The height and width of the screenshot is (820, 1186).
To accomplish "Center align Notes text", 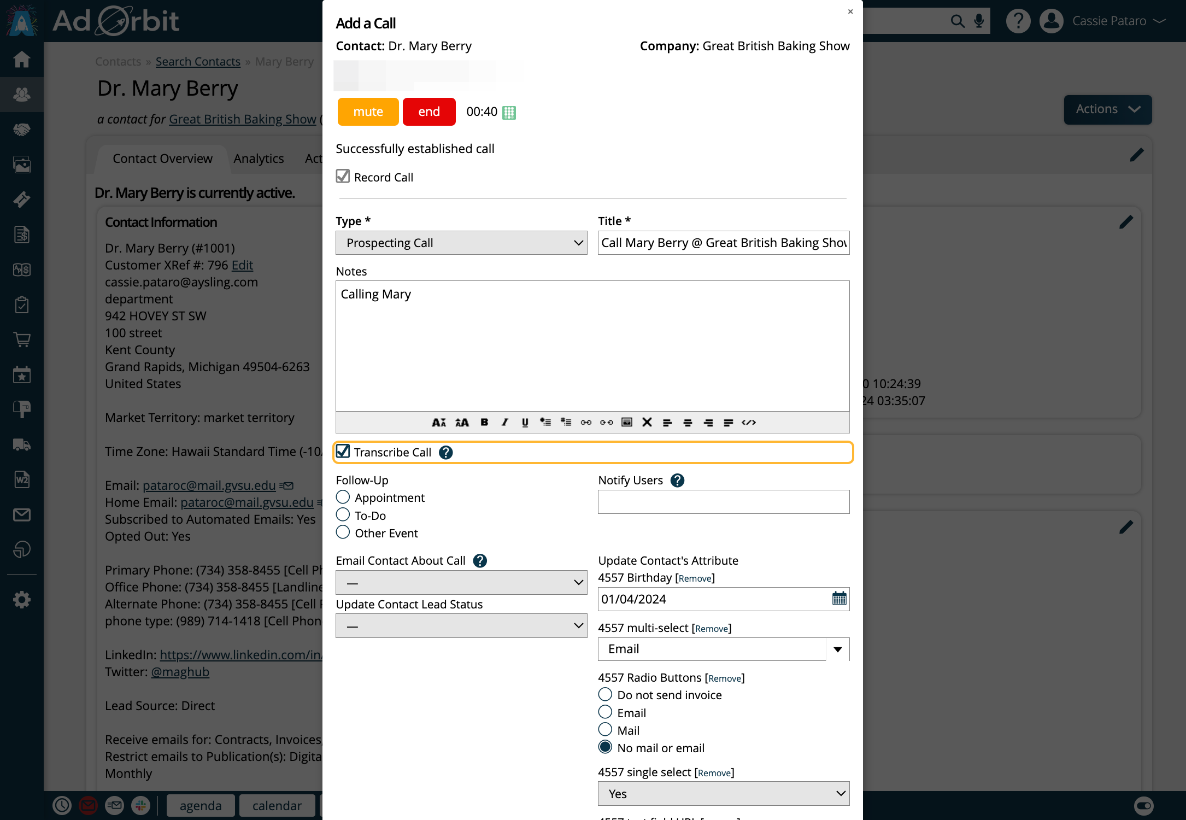I will tap(688, 423).
